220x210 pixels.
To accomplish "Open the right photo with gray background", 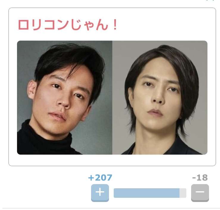I will click(x=160, y=98).
